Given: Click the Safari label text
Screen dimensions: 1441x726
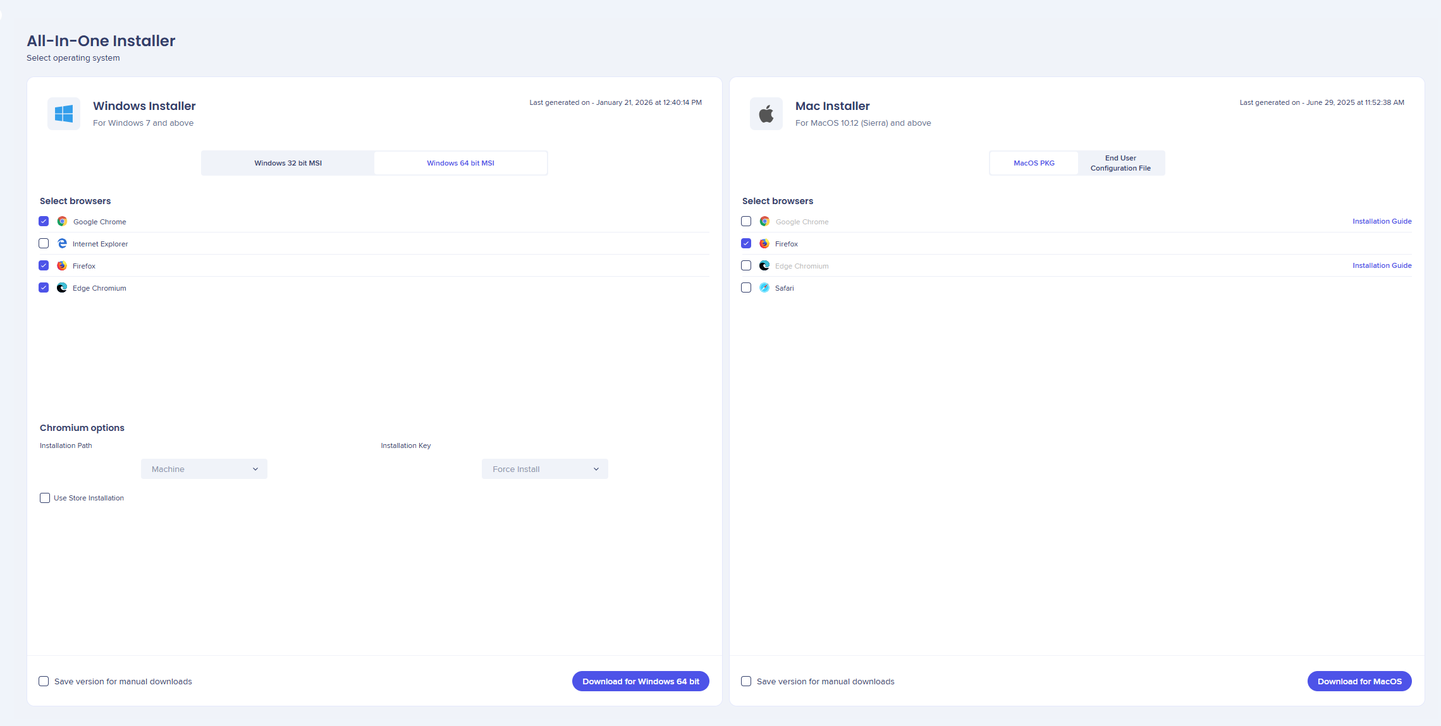Looking at the screenshot, I should click(x=785, y=288).
